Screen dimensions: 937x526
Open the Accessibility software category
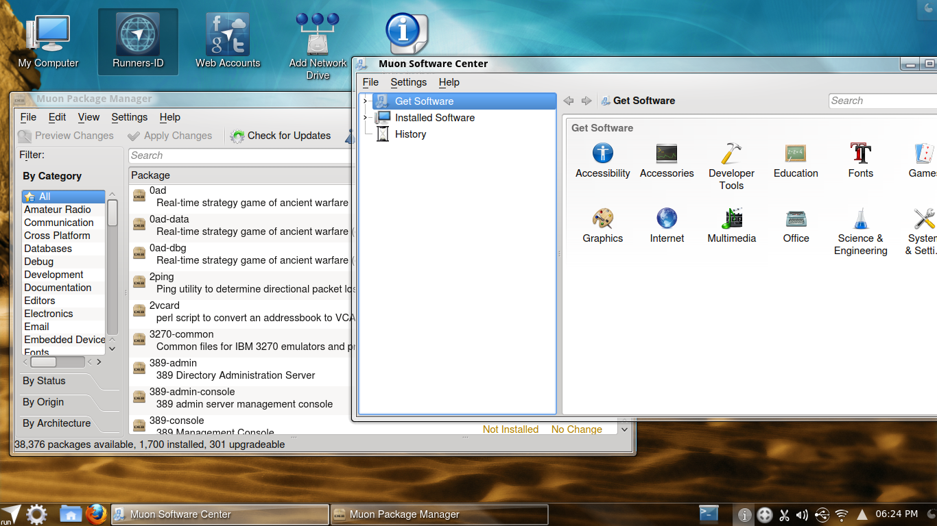point(602,160)
